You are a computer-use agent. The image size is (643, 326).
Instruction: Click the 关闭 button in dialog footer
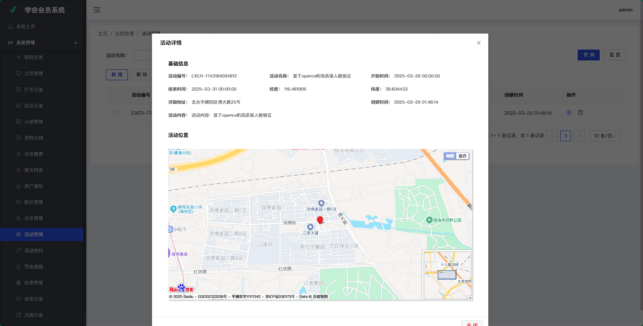(472, 324)
